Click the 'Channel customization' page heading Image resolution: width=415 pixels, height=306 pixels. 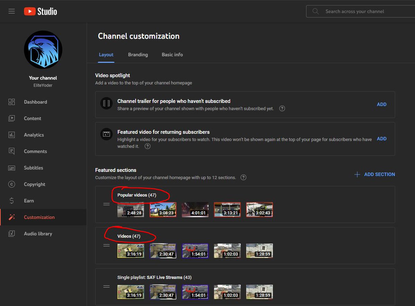139,36
